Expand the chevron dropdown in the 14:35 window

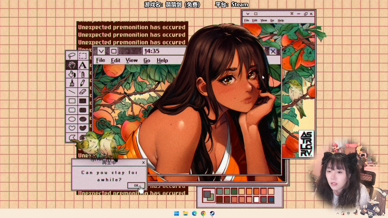click(x=101, y=51)
